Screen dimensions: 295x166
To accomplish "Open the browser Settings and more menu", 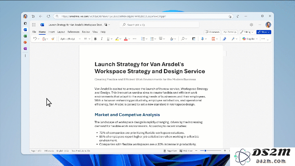I will coord(246,16).
